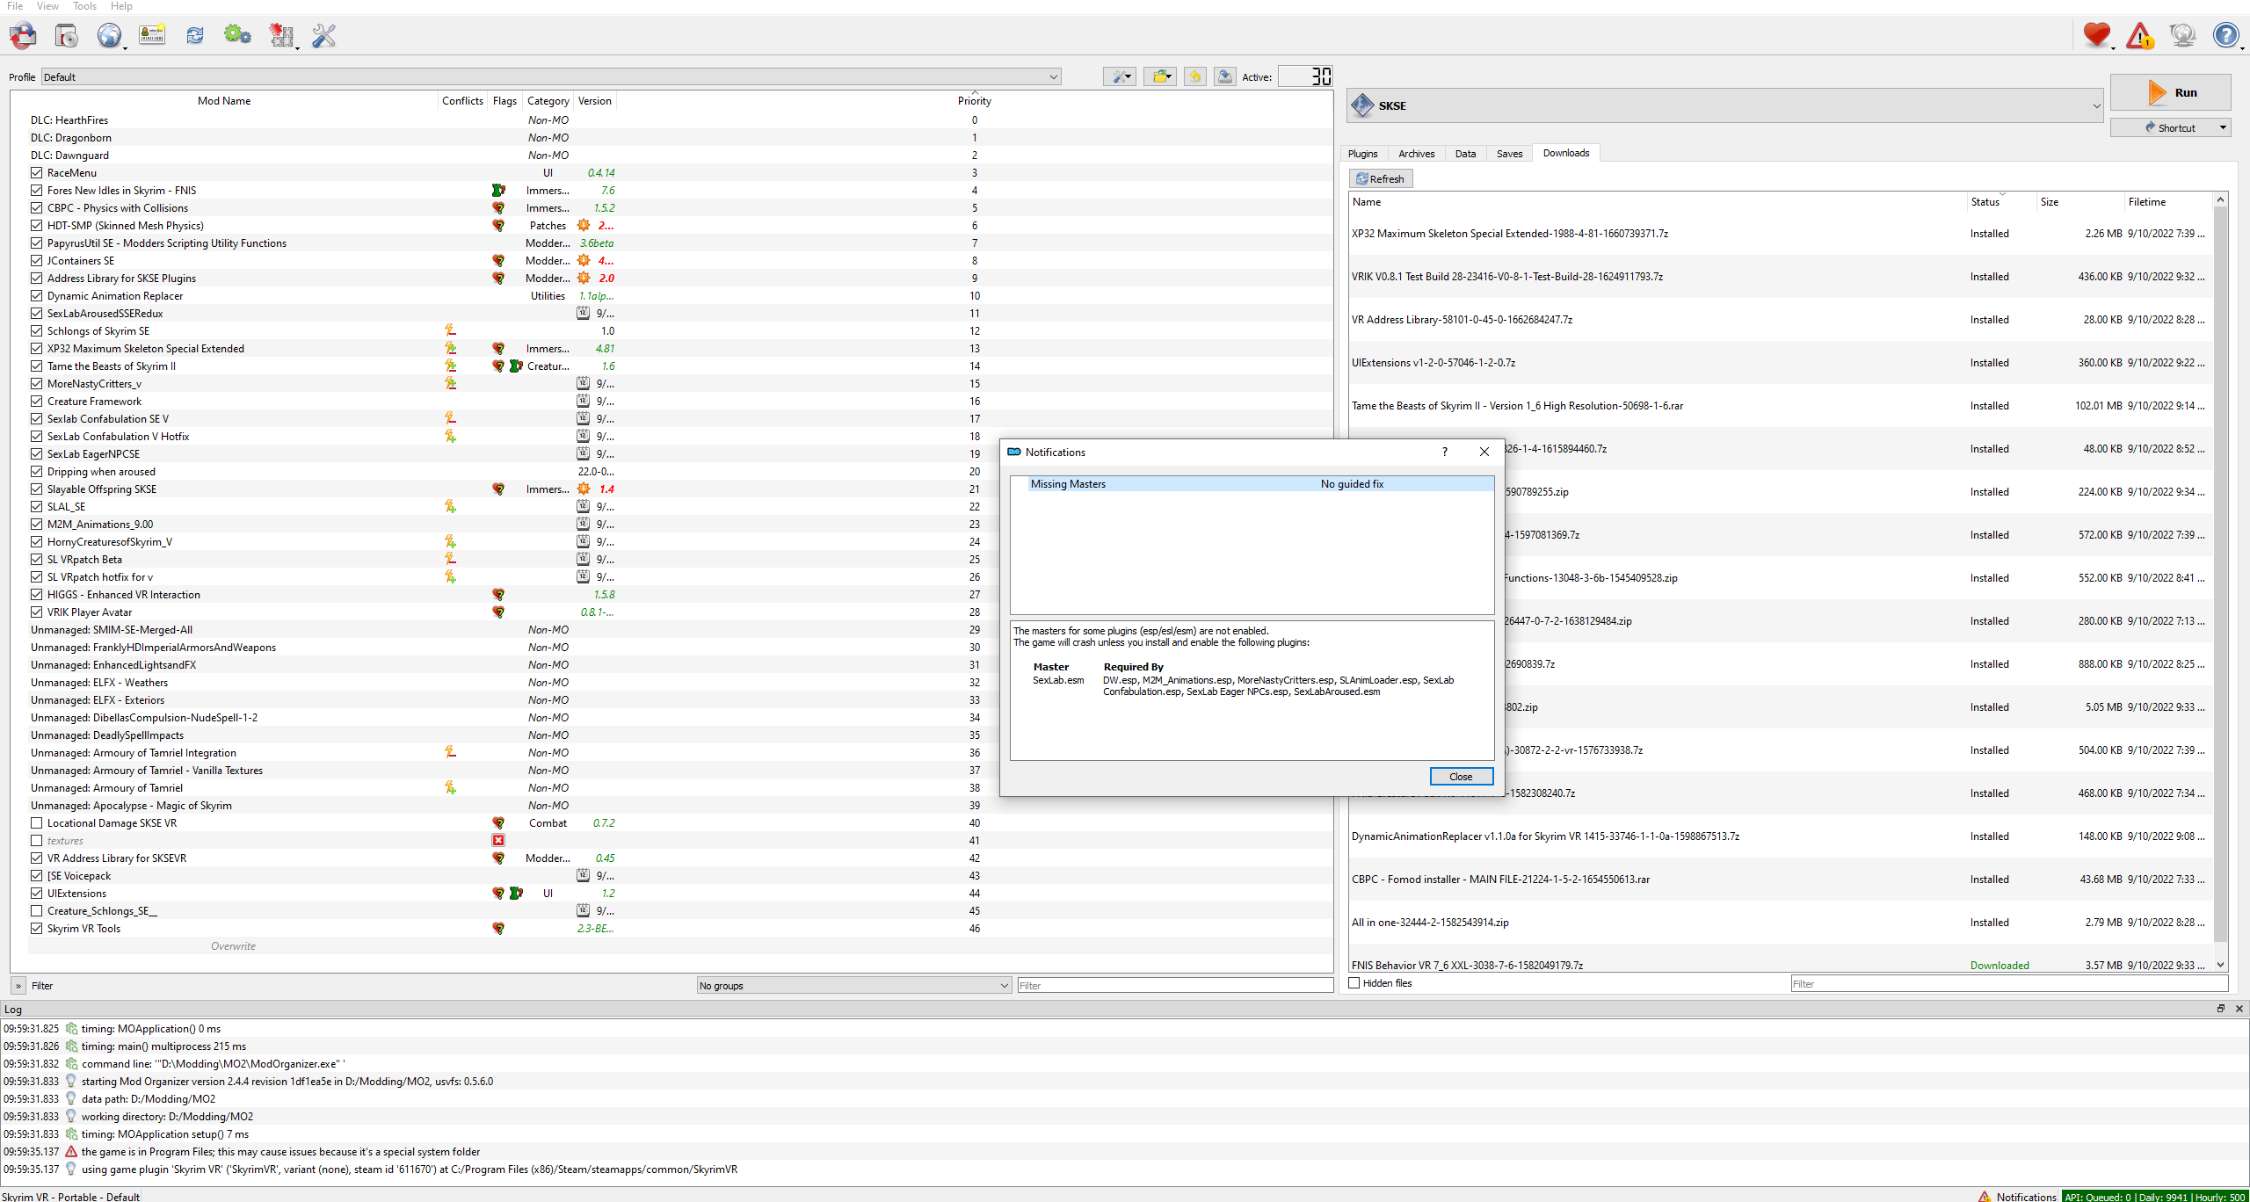
Task: Open the blue Help question mark icon
Action: (x=2225, y=36)
